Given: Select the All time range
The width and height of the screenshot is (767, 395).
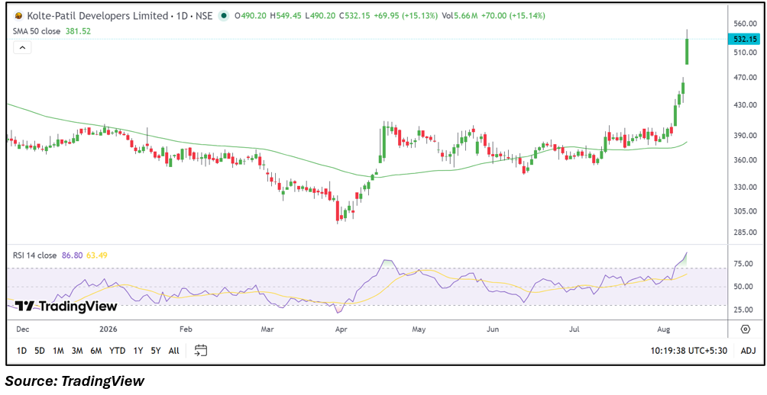Looking at the screenshot, I should [173, 351].
